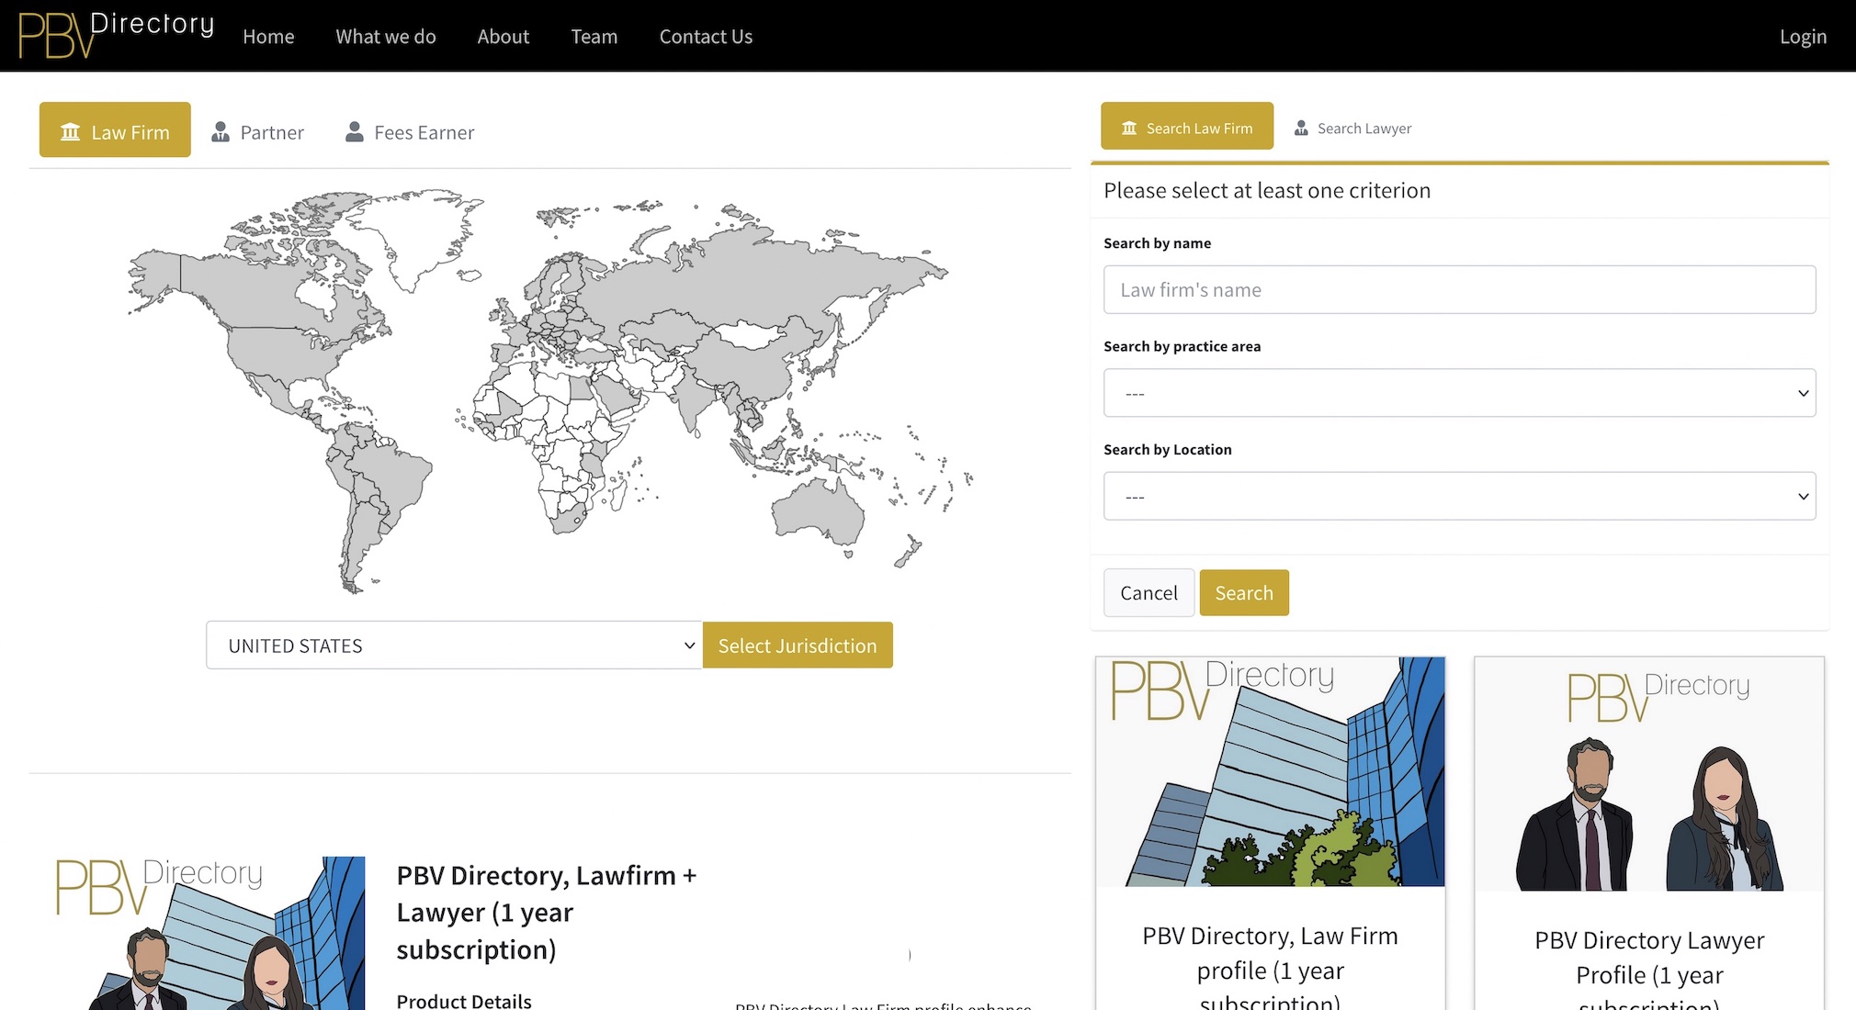The image size is (1856, 1010).
Task: Click the bank icon on Law Firm tab
Action: (x=71, y=132)
